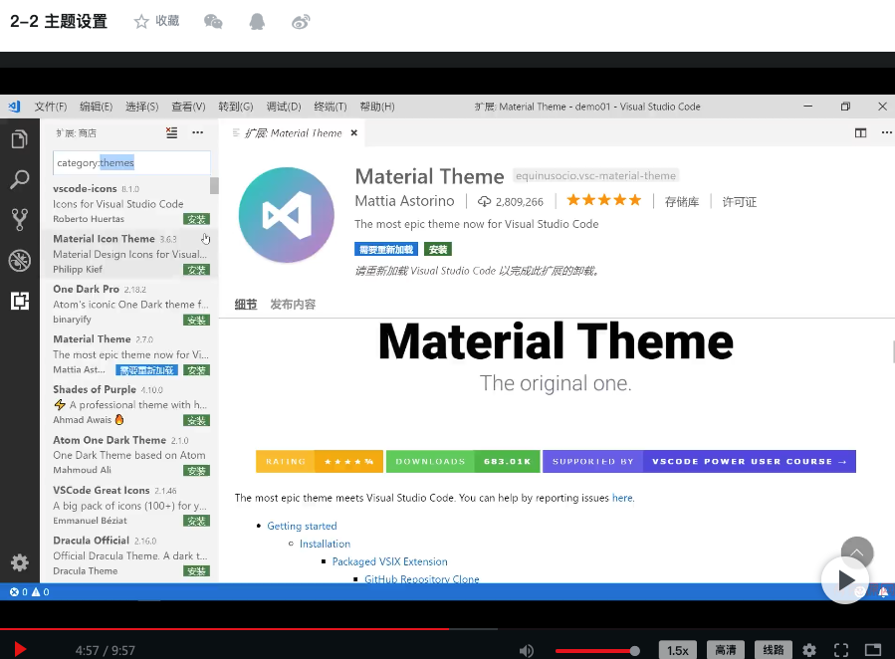Install Atom One Dark Theme extension
Image resolution: width=895 pixels, height=659 pixels.
coord(196,471)
